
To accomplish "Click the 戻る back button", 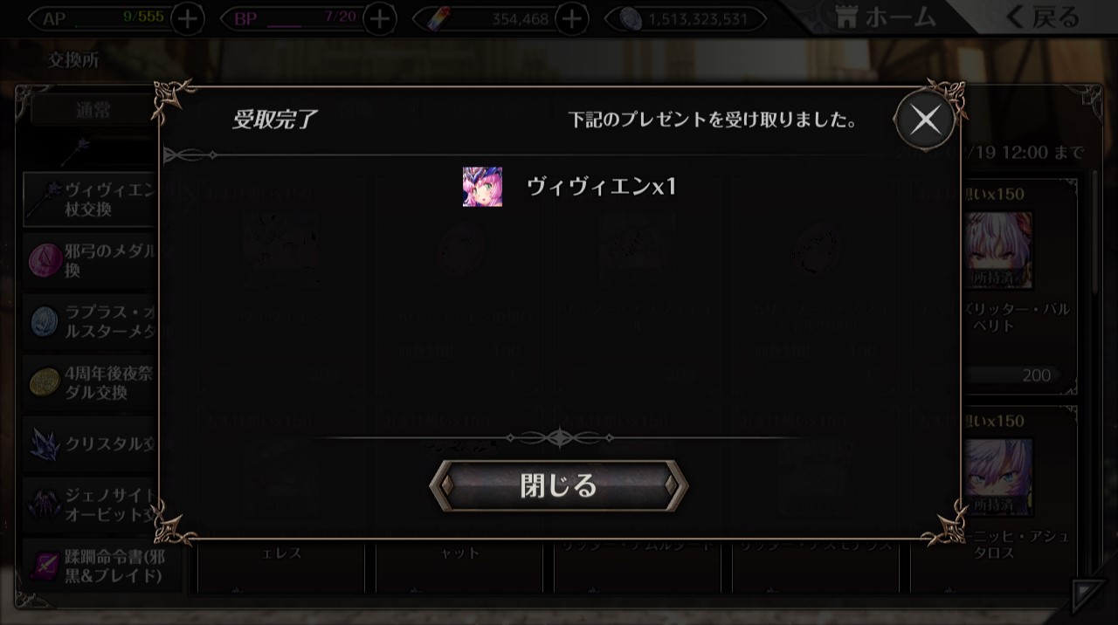I will (x=1041, y=17).
